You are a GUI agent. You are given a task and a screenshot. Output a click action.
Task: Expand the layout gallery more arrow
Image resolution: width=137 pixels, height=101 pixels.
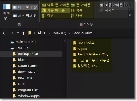point(130,16)
